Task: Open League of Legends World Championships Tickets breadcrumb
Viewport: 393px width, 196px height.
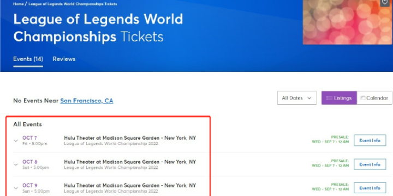Action: (x=73, y=4)
